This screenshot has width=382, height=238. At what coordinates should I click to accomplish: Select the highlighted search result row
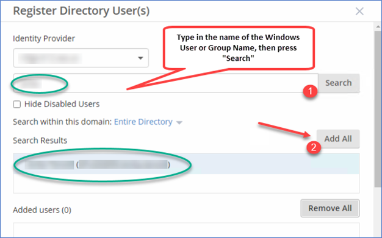tap(186, 164)
